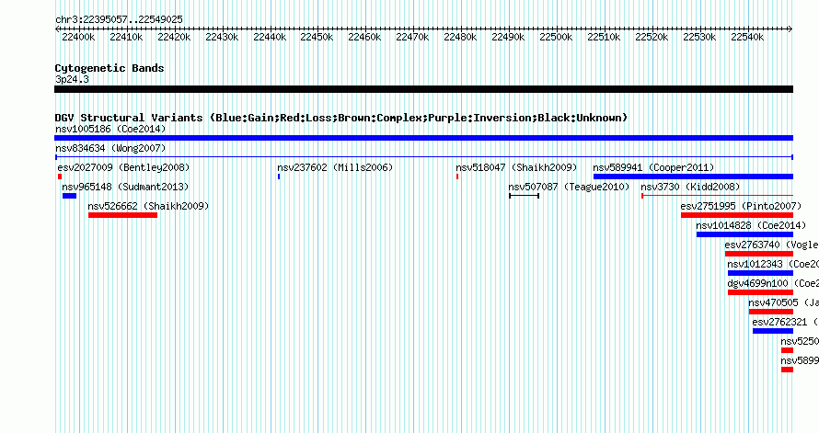This screenshot has width=819, height=433.
Task: Click the 22470k ruler tick label
Action: coord(412,37)
